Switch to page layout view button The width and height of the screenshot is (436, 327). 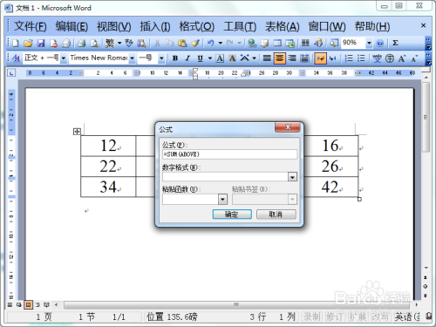[28, 304]
